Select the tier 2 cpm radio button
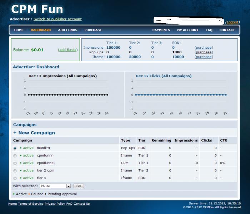The image size is (250, 214). tap(15, 171)
